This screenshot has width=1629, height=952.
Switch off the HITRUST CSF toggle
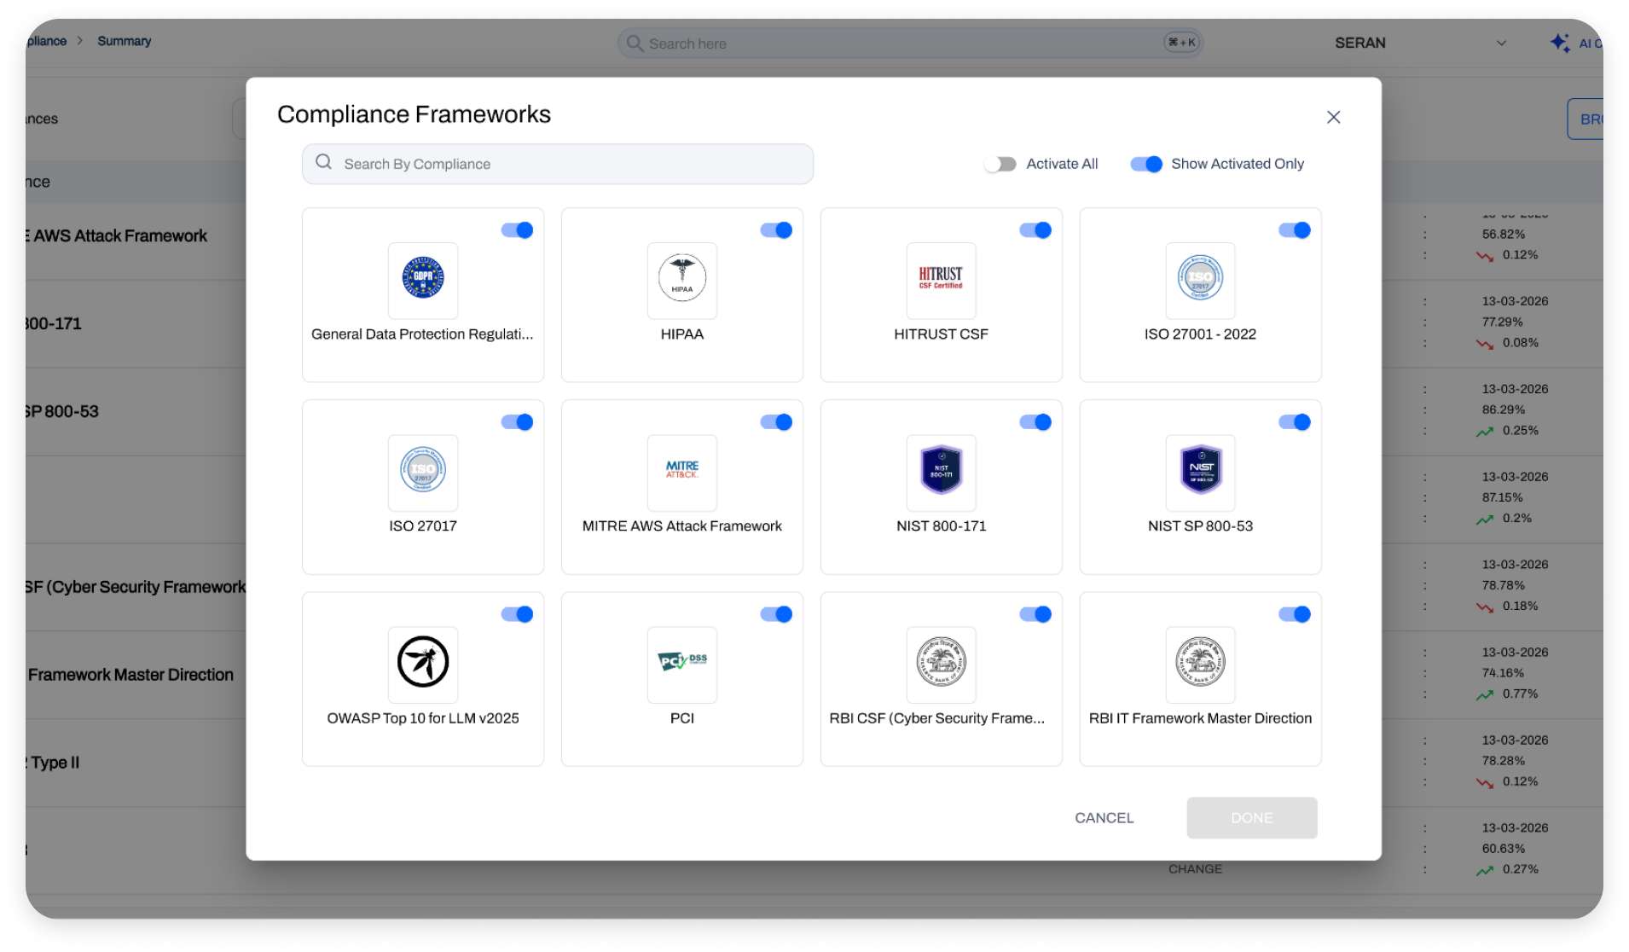[1035, 230]
